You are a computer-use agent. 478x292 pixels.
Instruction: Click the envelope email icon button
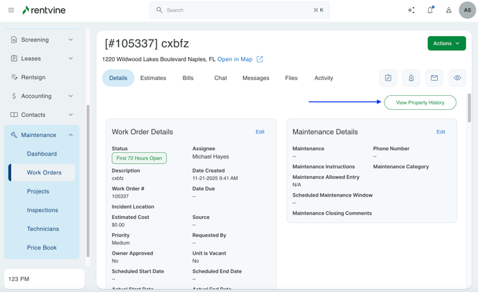[x=434, y=78]
